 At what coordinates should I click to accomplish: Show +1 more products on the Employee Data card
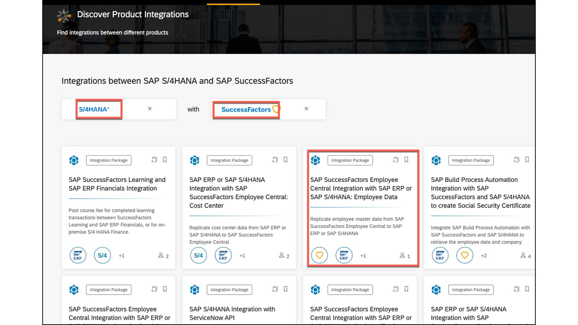[x=363, y=256]
